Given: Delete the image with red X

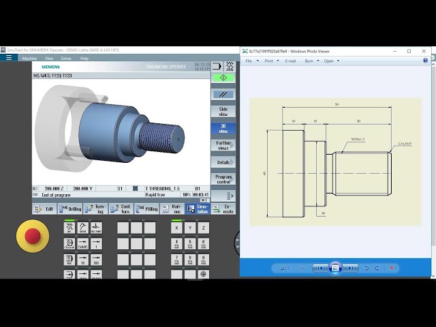Looking at the screenshot, I should (x=392, y=268).
